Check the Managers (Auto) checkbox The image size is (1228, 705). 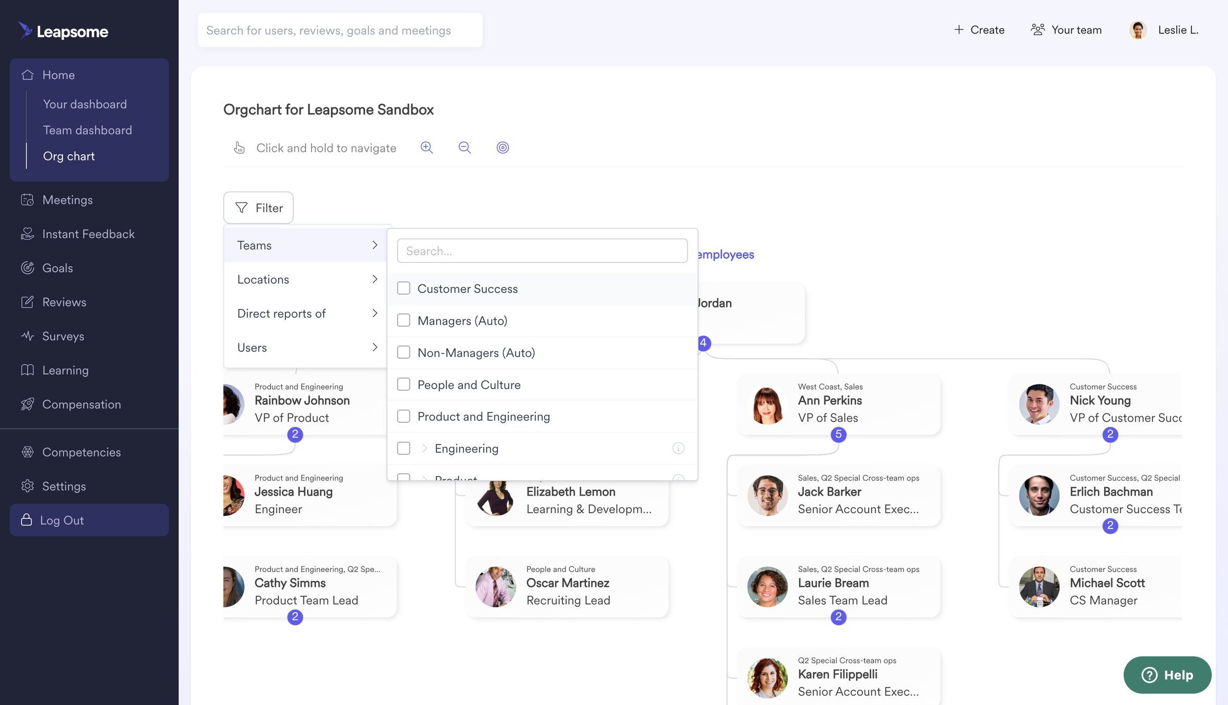click(x=404, y=321)
